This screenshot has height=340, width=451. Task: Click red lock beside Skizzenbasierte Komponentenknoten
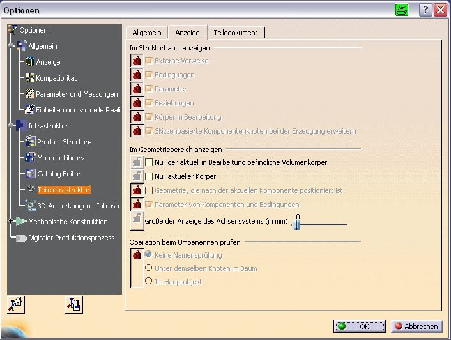coord(137,131)
